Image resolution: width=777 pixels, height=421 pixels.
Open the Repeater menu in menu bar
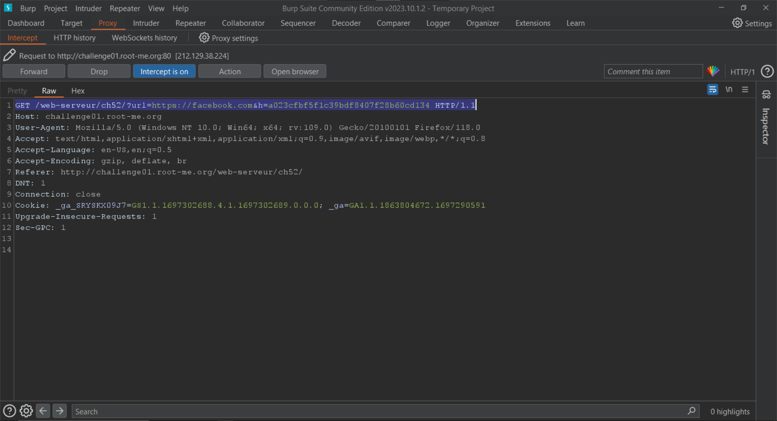point(125,8)
